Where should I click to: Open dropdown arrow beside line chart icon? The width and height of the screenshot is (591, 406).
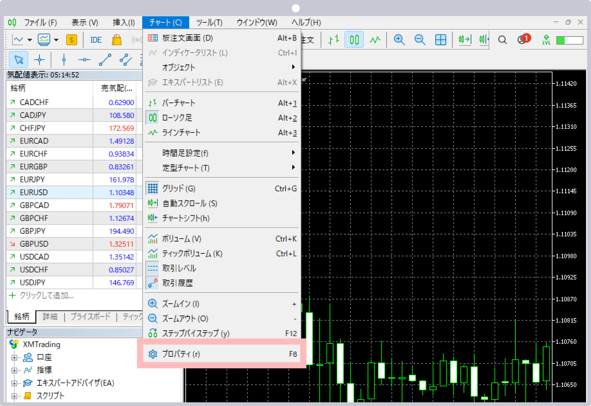pyautogui.click(x=30, y=40)
